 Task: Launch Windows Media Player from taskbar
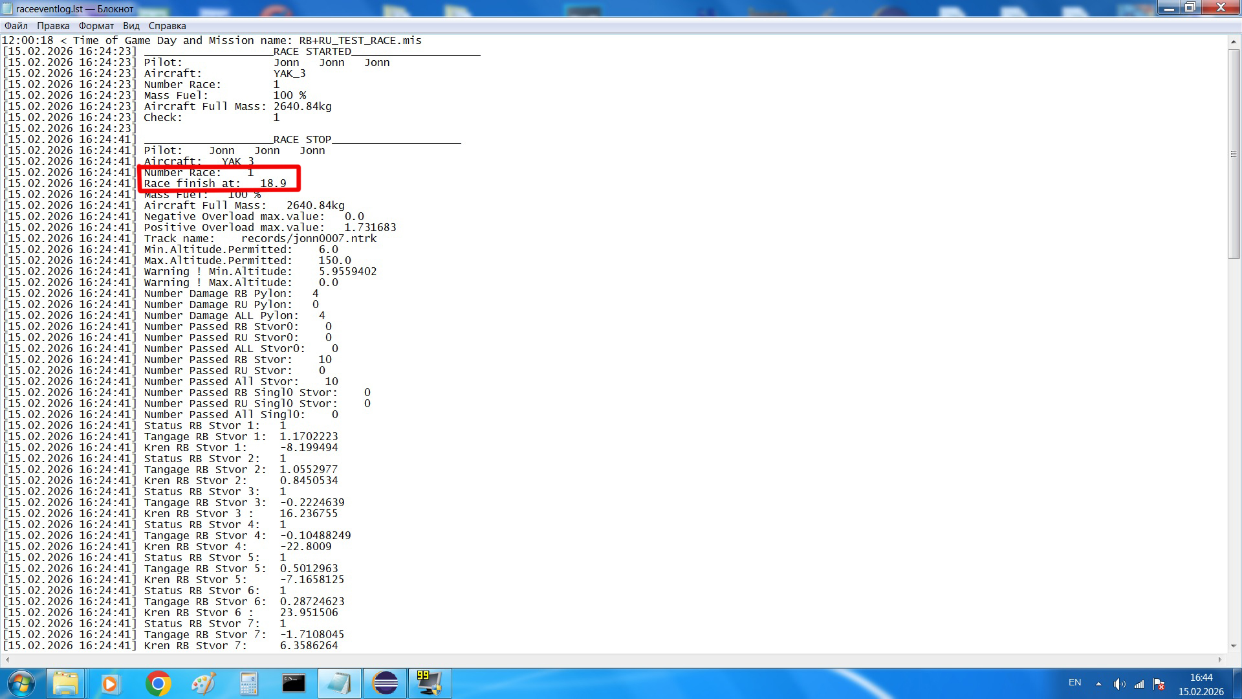point(110,683)
